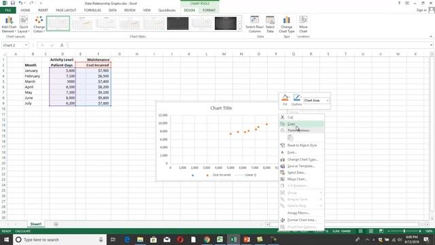Switch to Page Layout view icon
The image size is (435, 245).
pos(371,231)
